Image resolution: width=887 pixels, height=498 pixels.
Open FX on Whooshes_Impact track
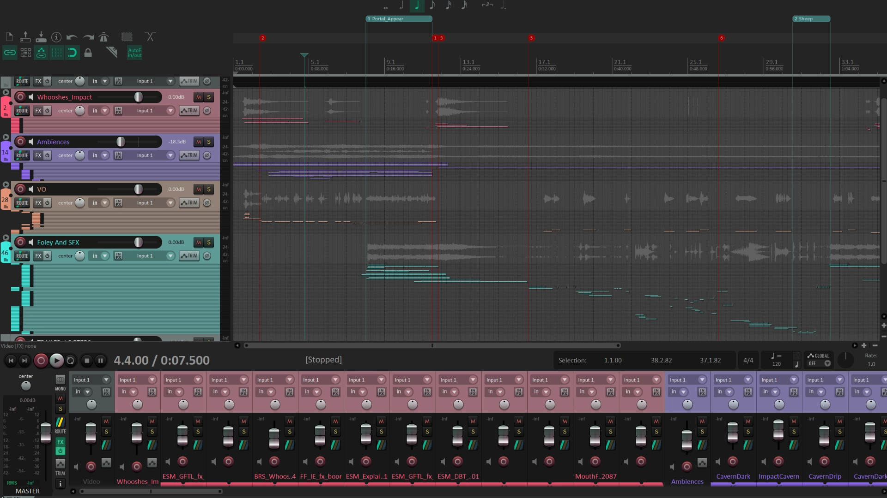[38, 111]
